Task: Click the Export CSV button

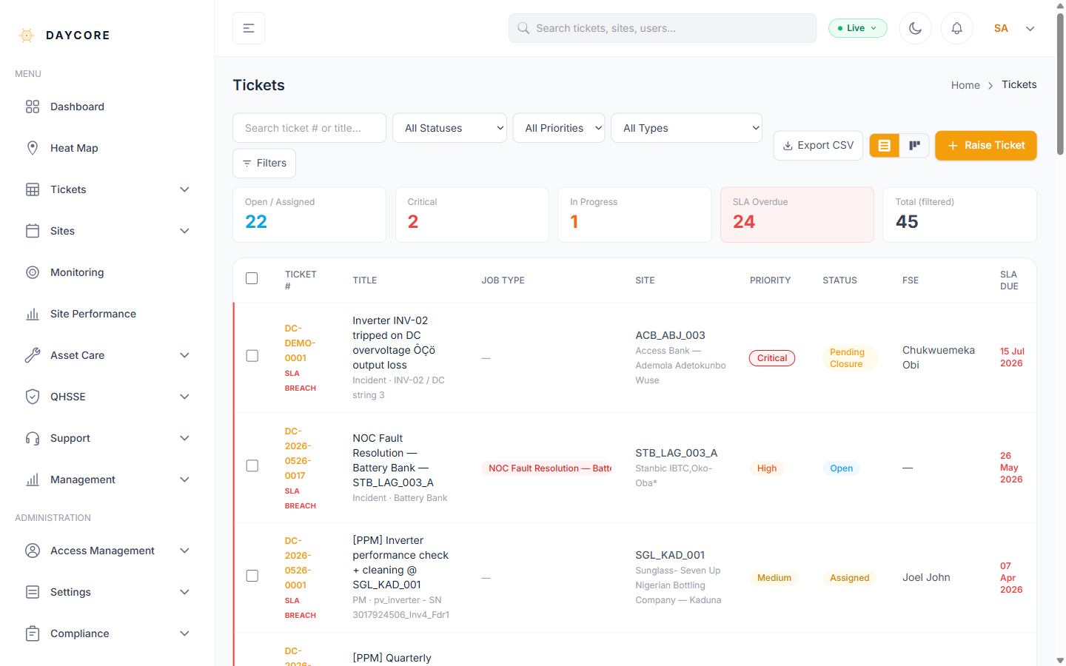Action: (x=819, y=146)
